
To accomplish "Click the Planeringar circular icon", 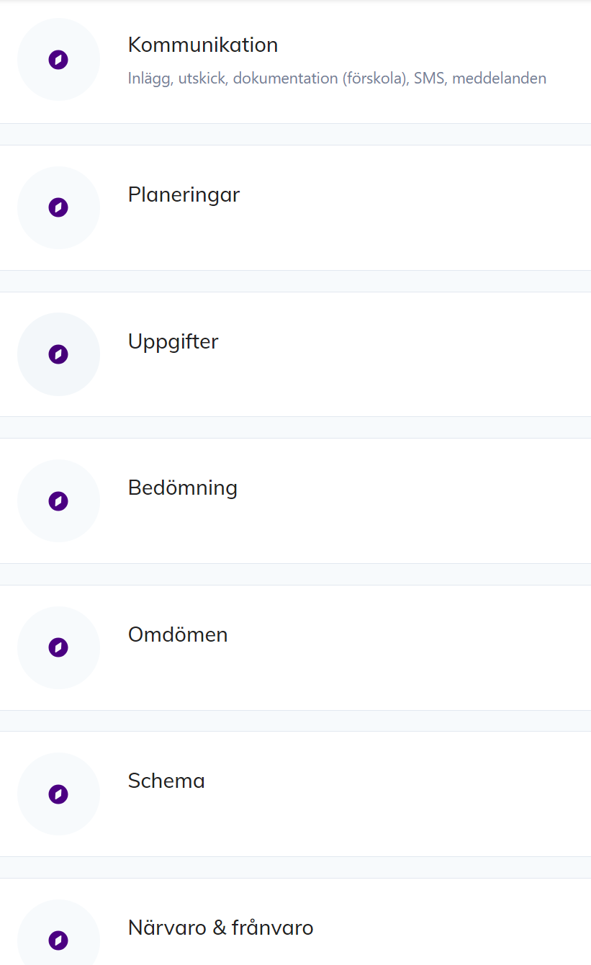I will point(58,208).
